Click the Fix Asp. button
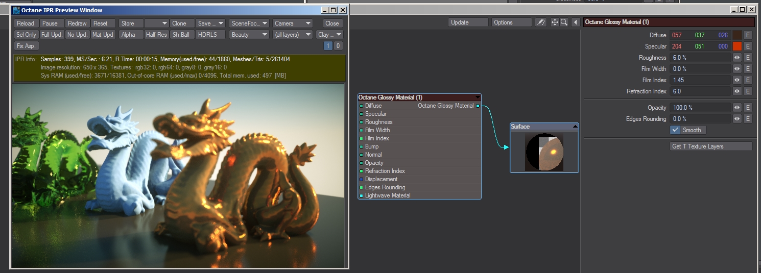Viewport: 761px width, 273px height. (x=27, y=46)
